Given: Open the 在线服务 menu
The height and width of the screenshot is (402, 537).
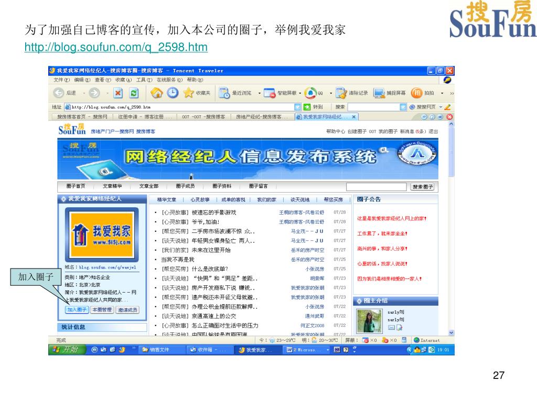Looking at the screenshot, I should (169, 80).
